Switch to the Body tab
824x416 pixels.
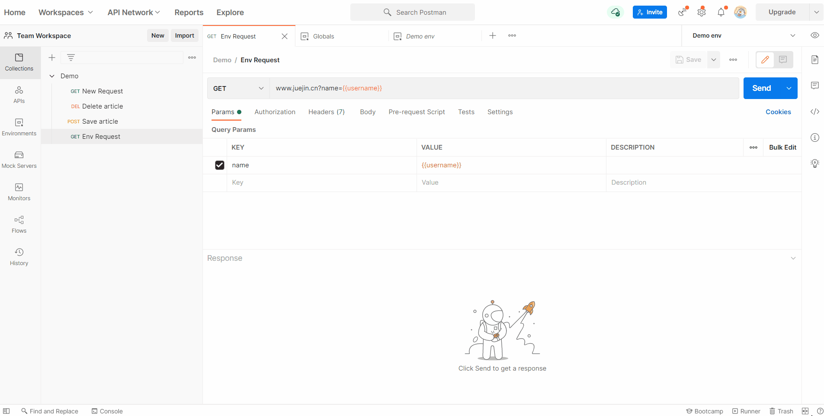pos(368,112)
